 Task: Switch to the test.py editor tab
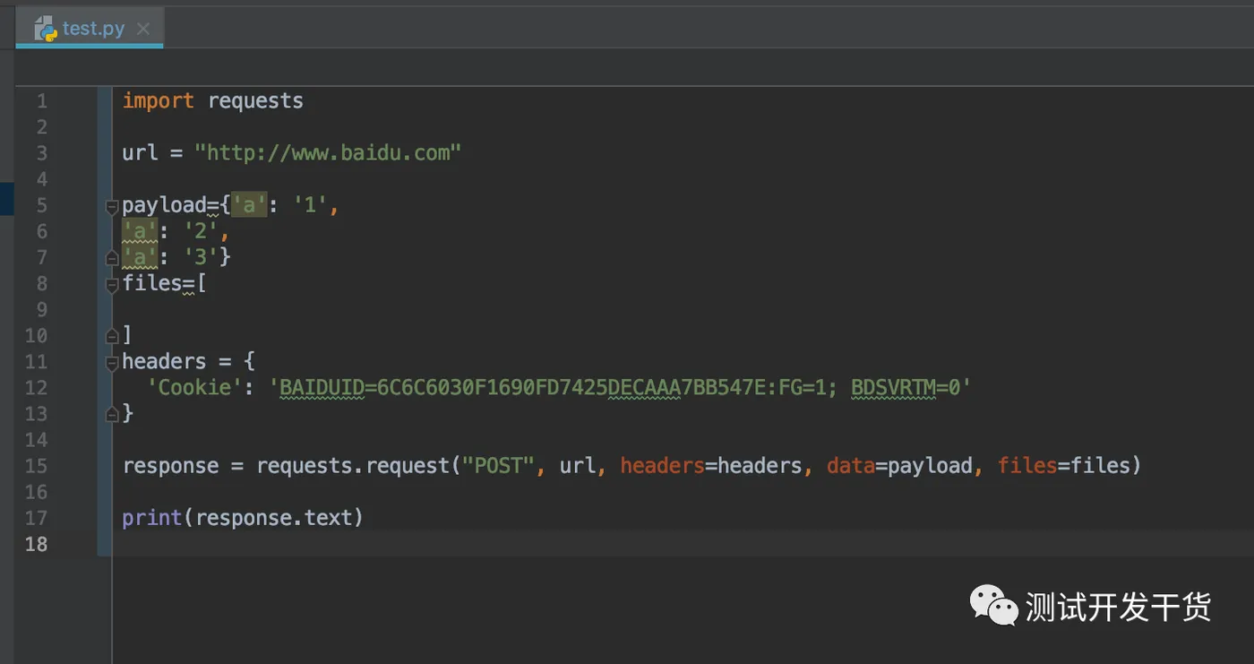coord(90,29)
